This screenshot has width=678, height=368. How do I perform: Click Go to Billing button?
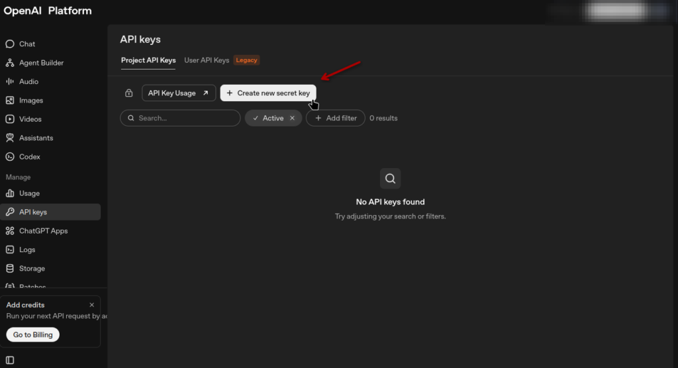pyautogui.click(x=33, y=335)
